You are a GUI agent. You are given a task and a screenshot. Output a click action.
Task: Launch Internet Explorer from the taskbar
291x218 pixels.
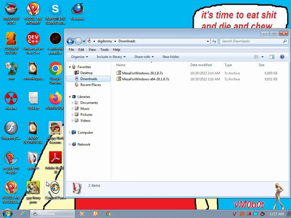coord(23,214)
